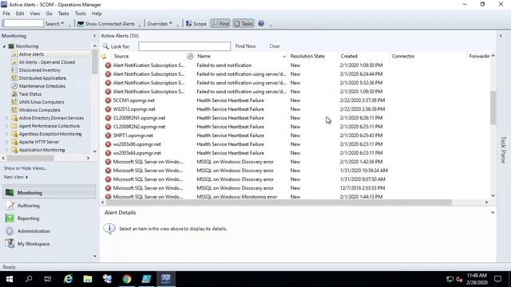This screenshot has height=287, width=511.
Task: Open the Tools menu
Action: (x=80, y=14)
